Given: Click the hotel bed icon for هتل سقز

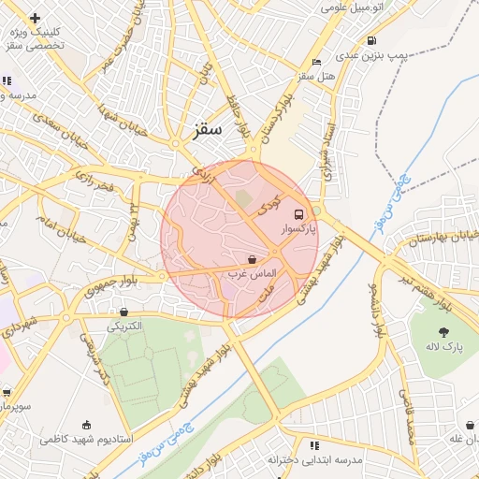Looking at the screenshot, I should coord(316,63).
